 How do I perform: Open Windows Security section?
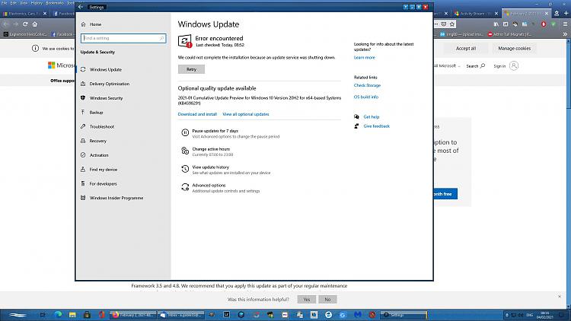click(106, 98)
